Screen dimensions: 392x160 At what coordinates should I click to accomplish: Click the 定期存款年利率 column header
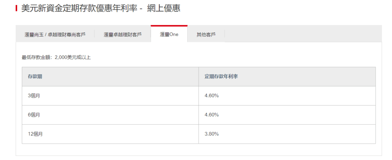pos(222,77)
